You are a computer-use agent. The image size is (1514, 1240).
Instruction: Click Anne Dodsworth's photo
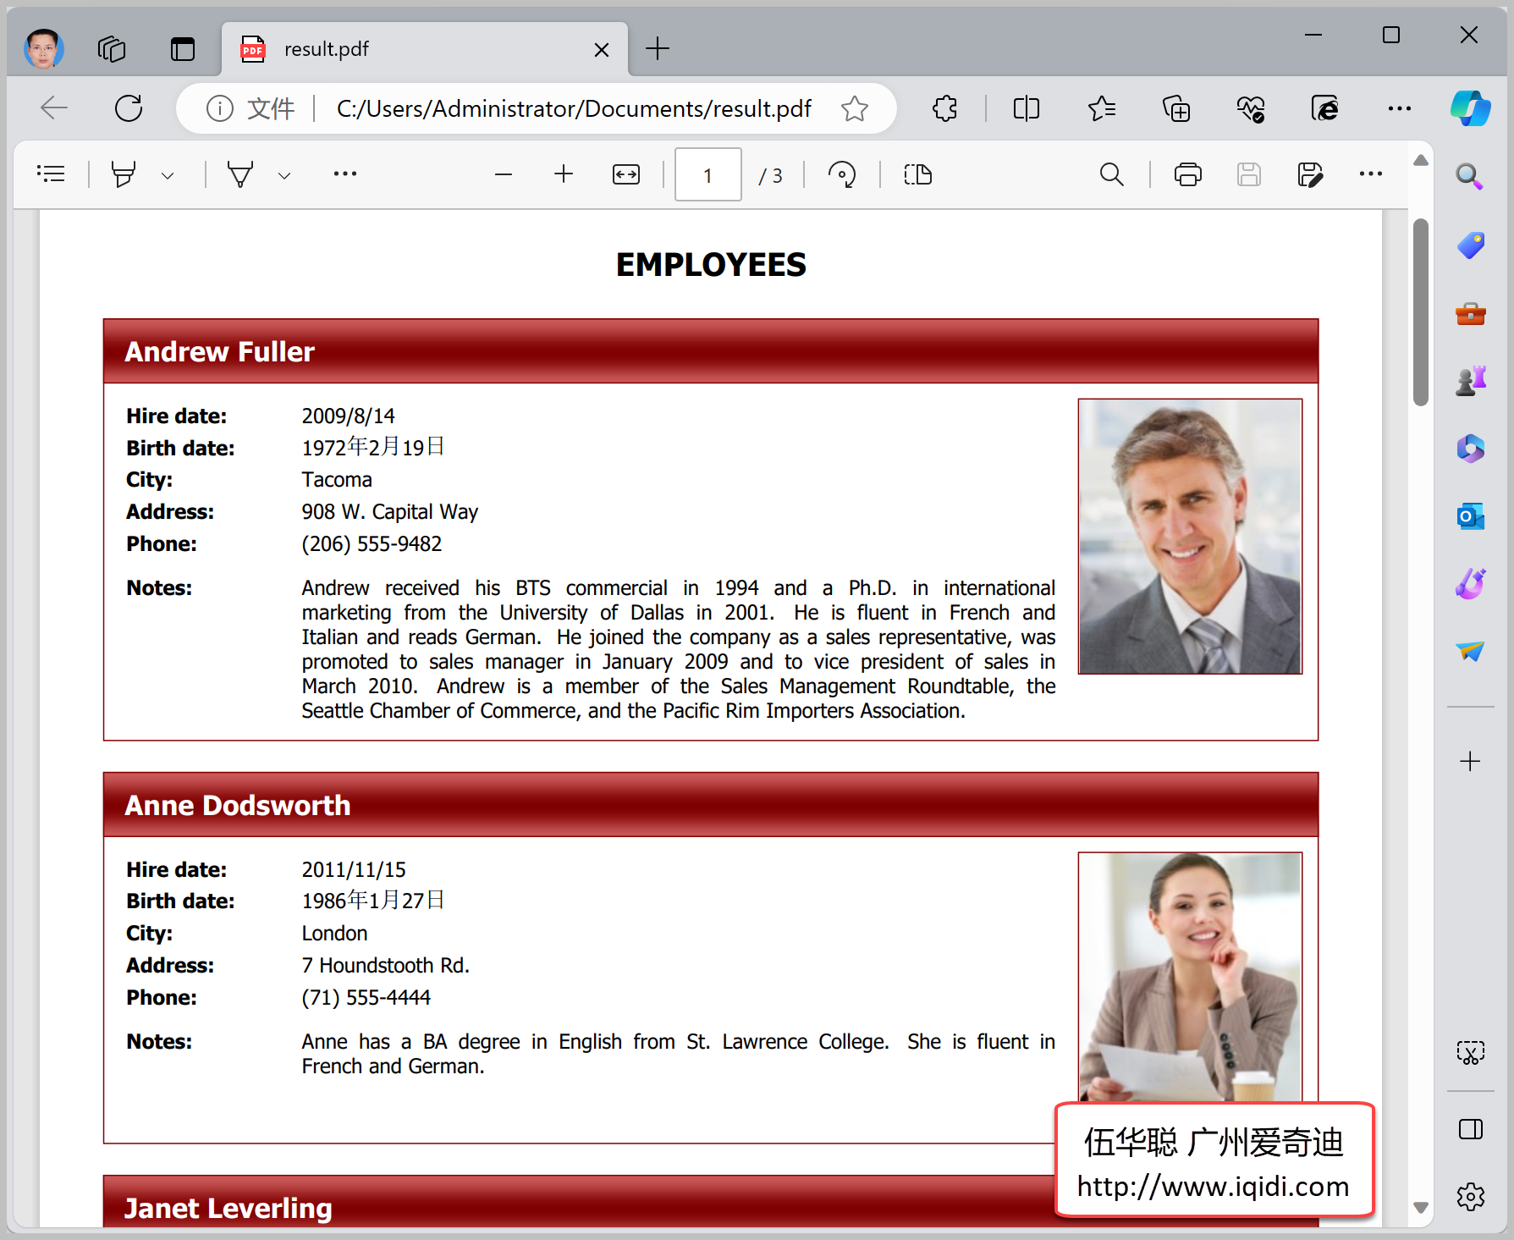pyautogui.click(x=1190, y=977)
